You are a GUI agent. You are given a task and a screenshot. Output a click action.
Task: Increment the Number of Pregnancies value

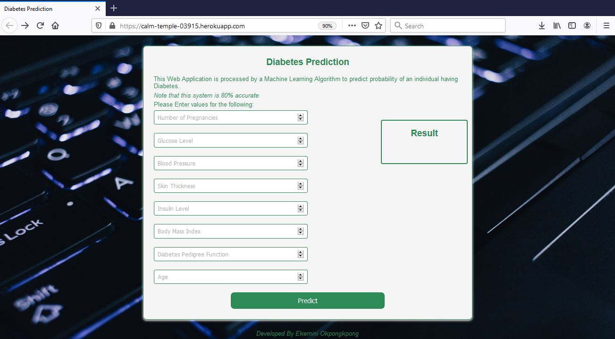click(x=301, y=115)
